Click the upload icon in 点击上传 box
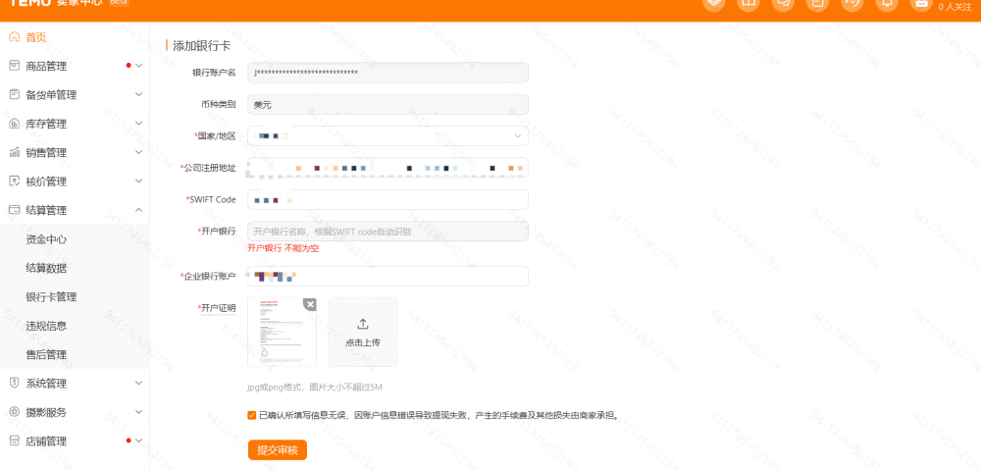Image resolution: width=981 pixels, height=471 pixels. click(x=362, y=324)
